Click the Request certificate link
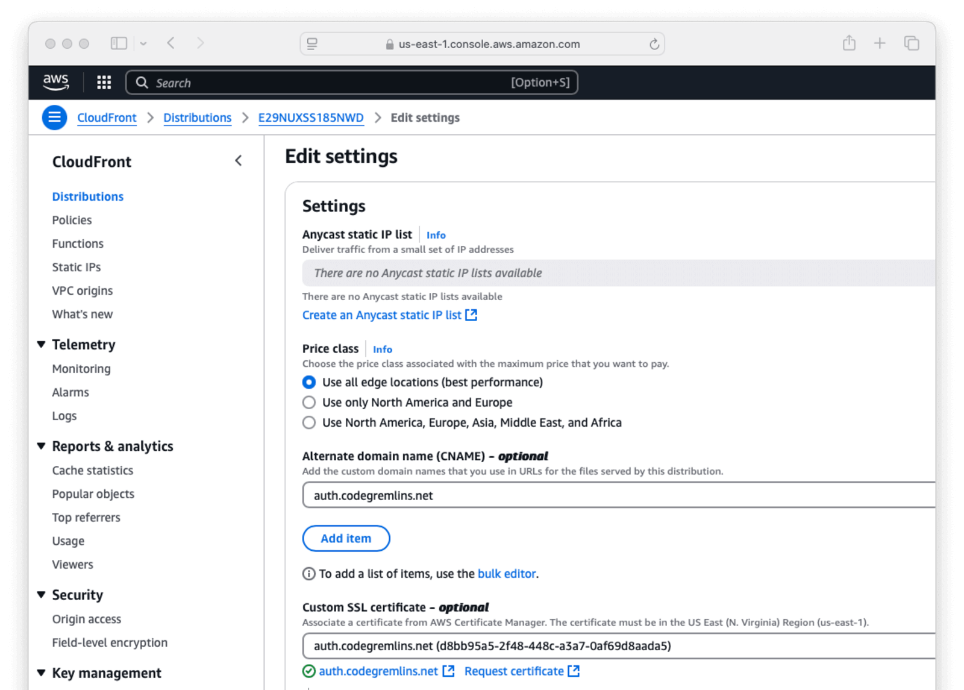This screenshot has height=690, width=964. (x=514, y=671)
